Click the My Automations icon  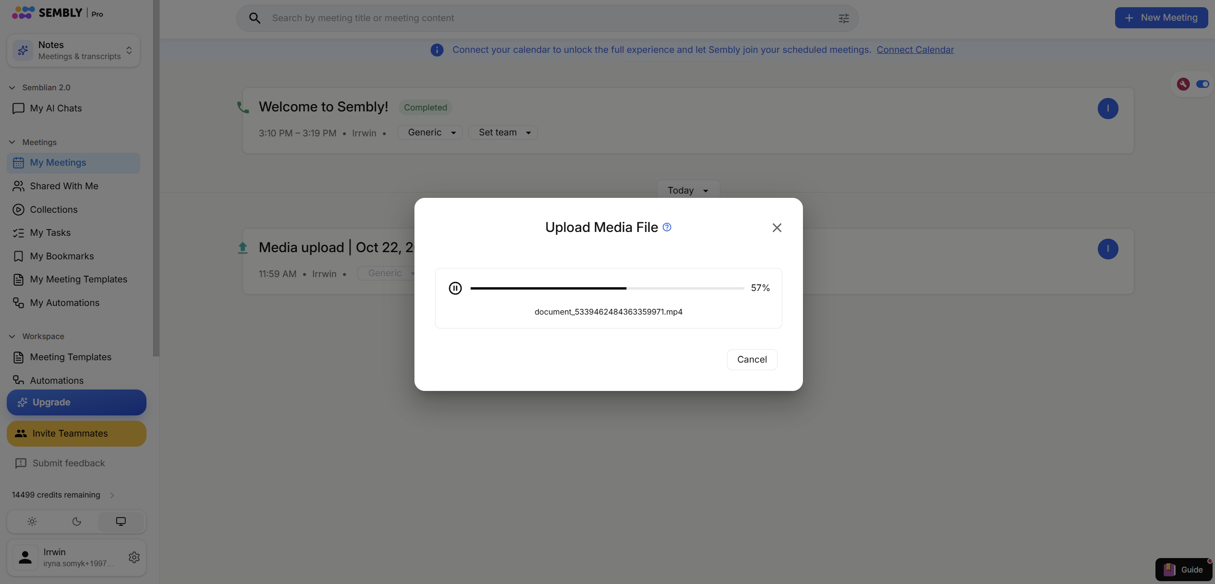click(18, 303)
